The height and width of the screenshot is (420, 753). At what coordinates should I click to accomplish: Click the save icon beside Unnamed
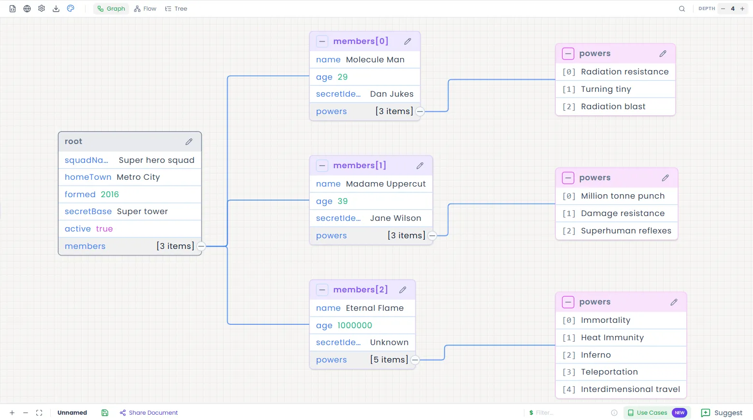pos(105,413)
